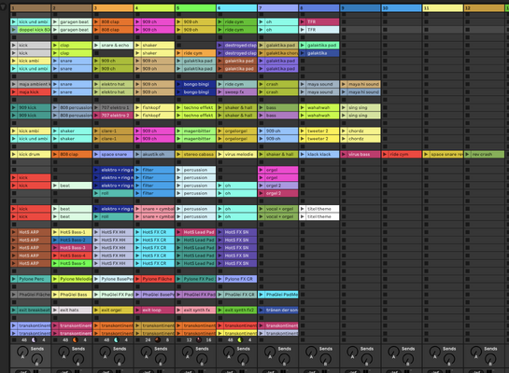The width and height of the screenshot is (509, 373).
Task: Click track 1's stop square beside the 48 counter
Action: pos(14,340)
